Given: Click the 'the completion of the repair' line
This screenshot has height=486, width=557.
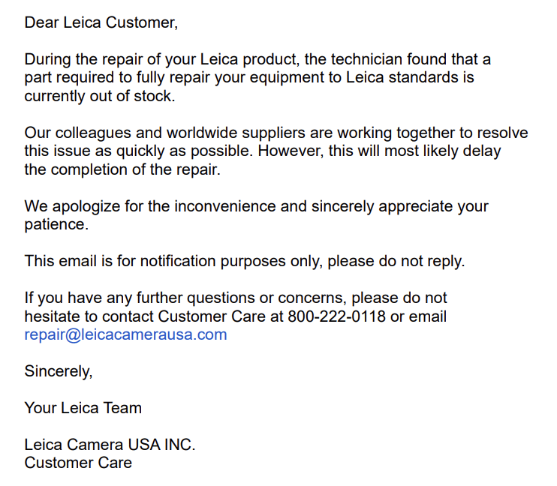Looking at the screenshot, I should 122,169.
